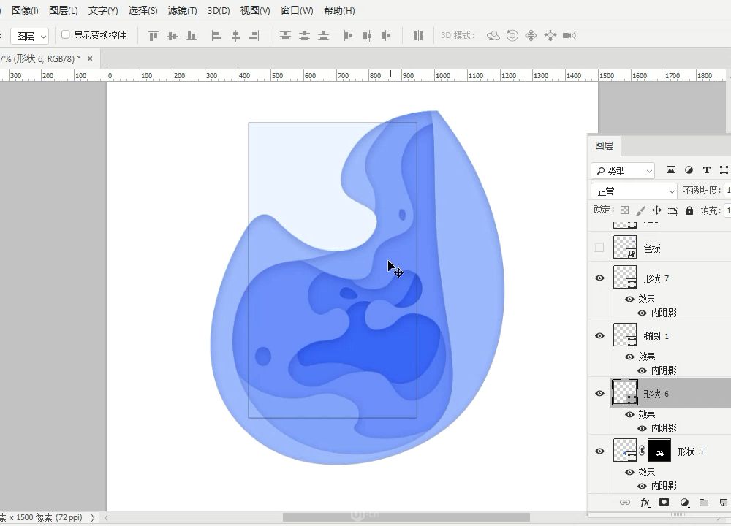Click the align horizontal centers icon
This screenshot has width=731, height=526.
(x=235, y=36)
